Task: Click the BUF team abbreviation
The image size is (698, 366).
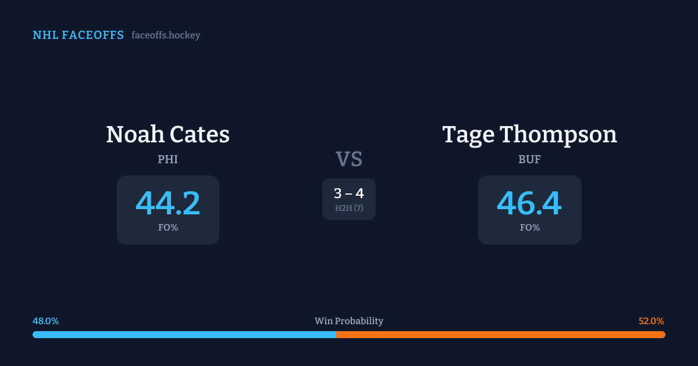Action: [529, 159]
